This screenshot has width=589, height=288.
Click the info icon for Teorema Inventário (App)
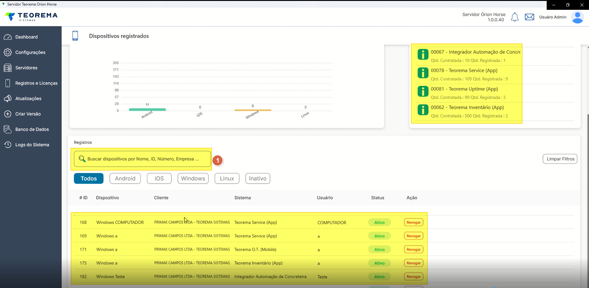(423, 110)
